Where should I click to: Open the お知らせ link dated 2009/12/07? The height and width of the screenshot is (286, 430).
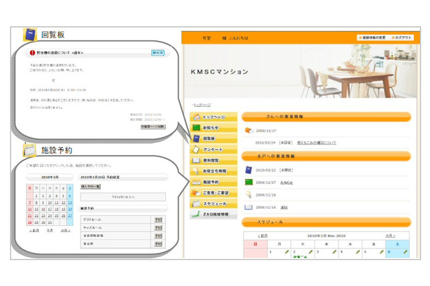286,183
